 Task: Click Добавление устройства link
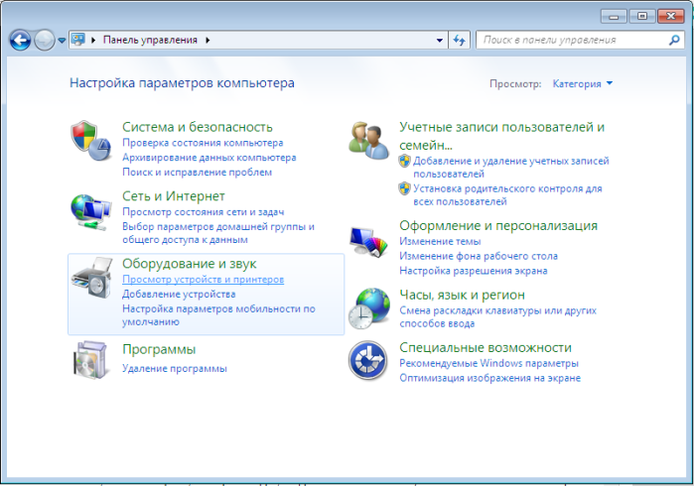tap(179, 294)
